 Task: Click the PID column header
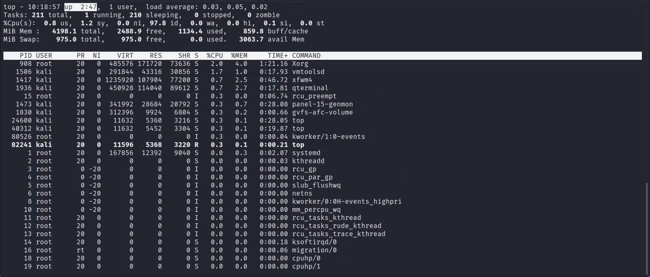point(26,55)
